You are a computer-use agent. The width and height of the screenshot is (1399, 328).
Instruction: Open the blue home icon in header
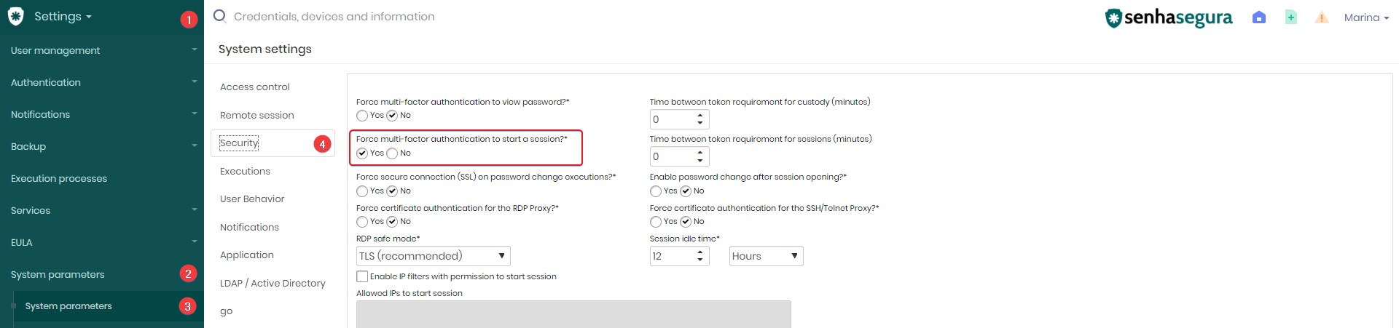(1259, 17)
